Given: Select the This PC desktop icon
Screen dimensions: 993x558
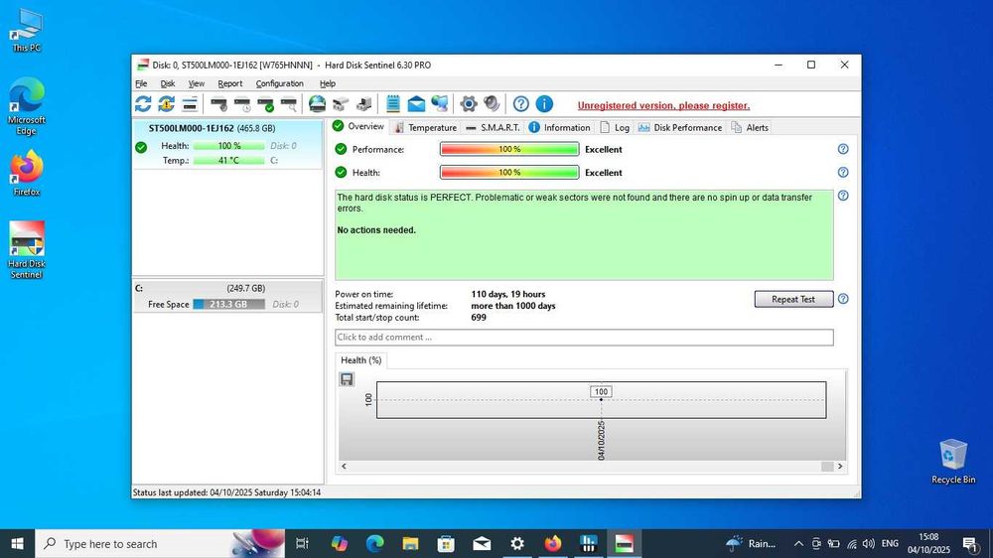Looking at the screenshot, I should [27, 31].
